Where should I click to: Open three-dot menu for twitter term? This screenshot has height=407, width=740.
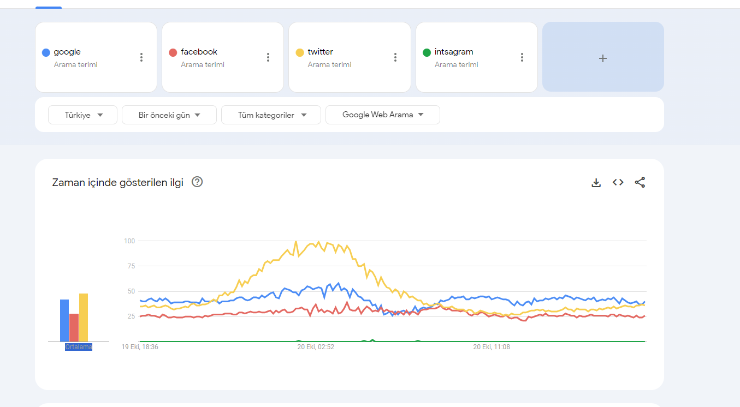pyautogui.click(x=395, y=57)
